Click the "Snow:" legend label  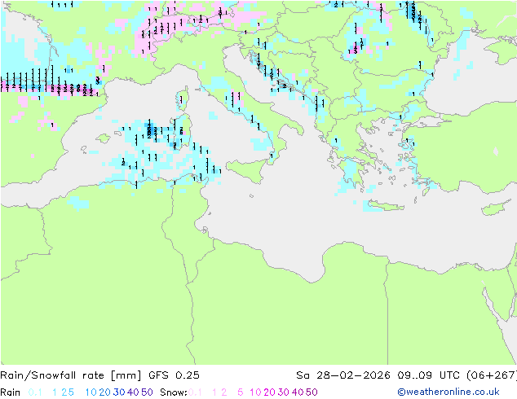point(174,392)
